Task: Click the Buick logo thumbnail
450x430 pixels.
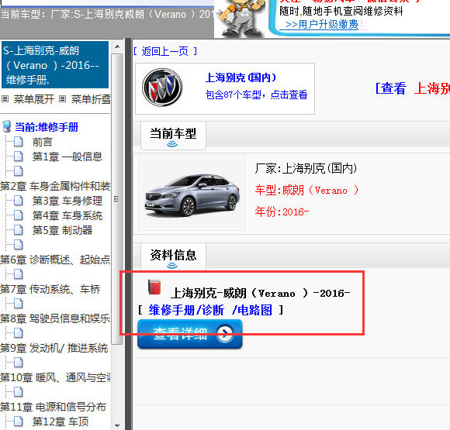Action: 162,88
